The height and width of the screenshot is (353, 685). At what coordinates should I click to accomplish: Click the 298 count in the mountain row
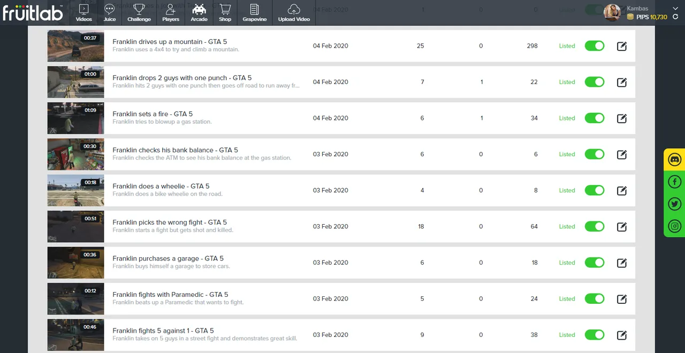coord(532,46)
